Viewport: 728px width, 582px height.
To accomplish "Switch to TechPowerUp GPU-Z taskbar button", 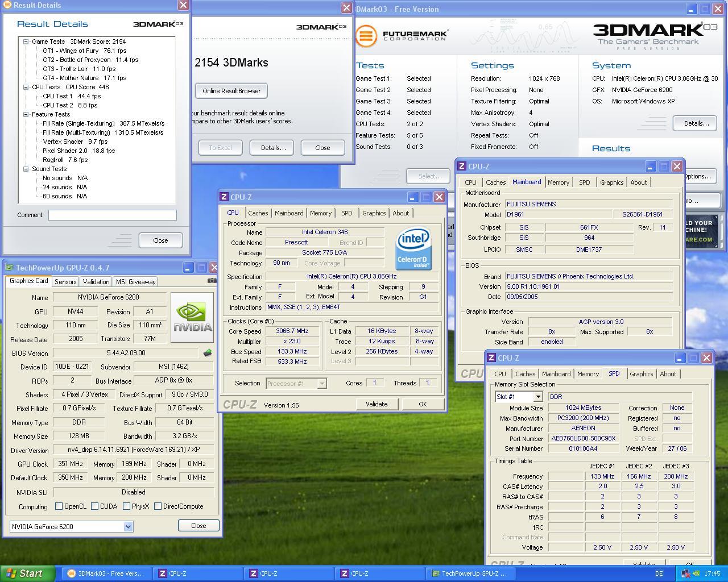I will (x=470, y=573).
